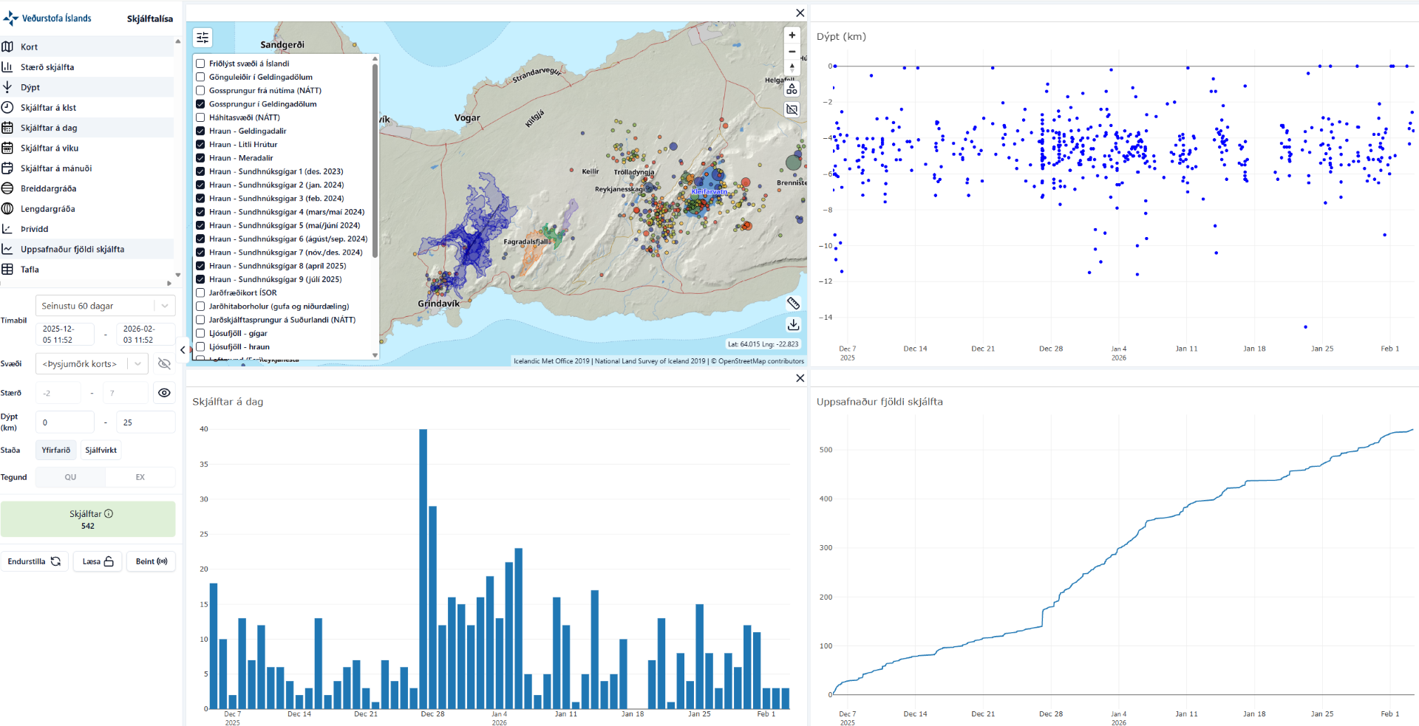Screen dimensions: 1419x726
Task: Open Skjálftar á viku view
Action: point(49,148)
